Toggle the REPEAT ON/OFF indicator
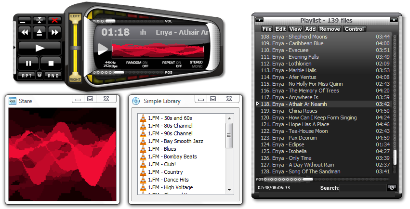 [x=172, y=64]
